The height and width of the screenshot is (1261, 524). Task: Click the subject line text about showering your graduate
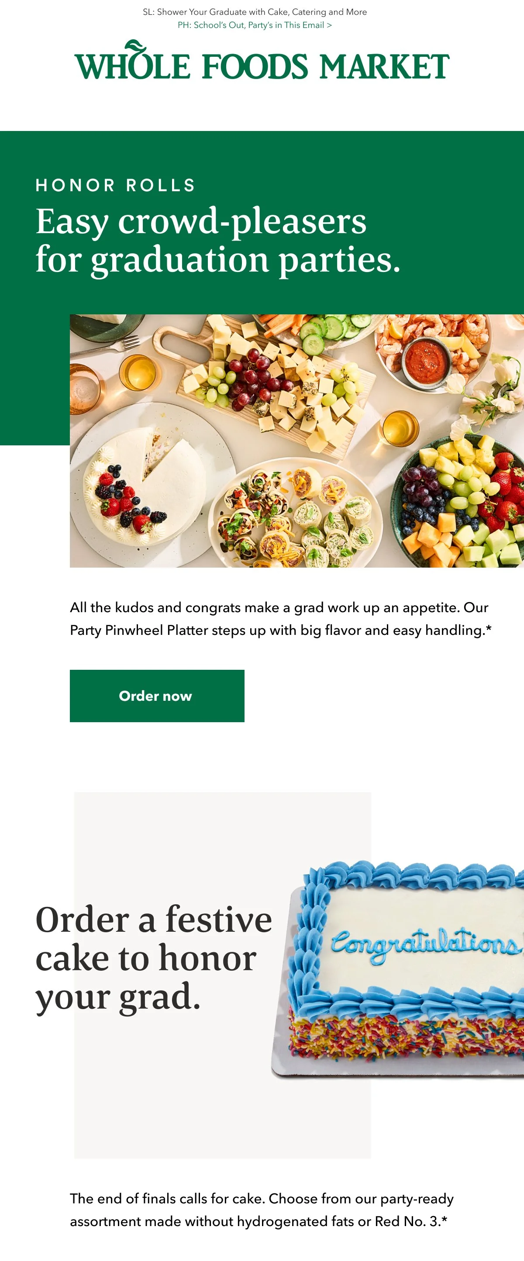pyautogui.click(x=255, y=12)
